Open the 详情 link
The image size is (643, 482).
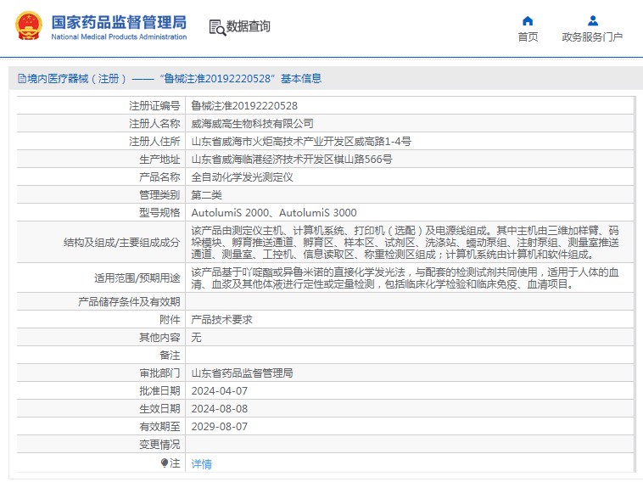pos(201,464)
